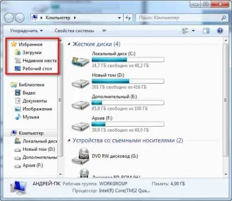
Task: Select Компьютер in navigation pane
Action: click(x=31, y=133)
